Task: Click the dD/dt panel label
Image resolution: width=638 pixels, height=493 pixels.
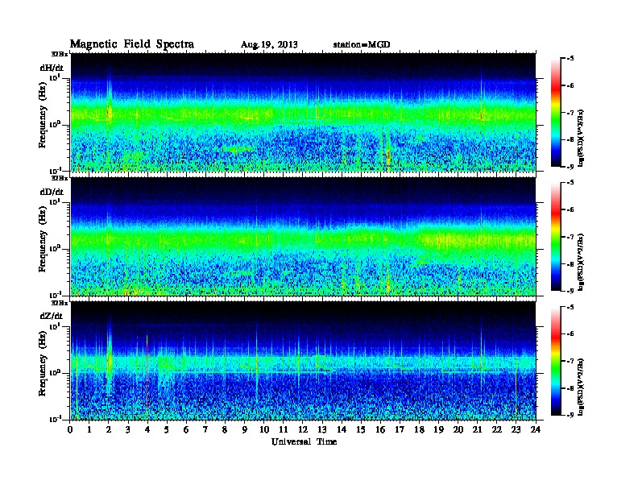Action: click(x=52, y=192)
